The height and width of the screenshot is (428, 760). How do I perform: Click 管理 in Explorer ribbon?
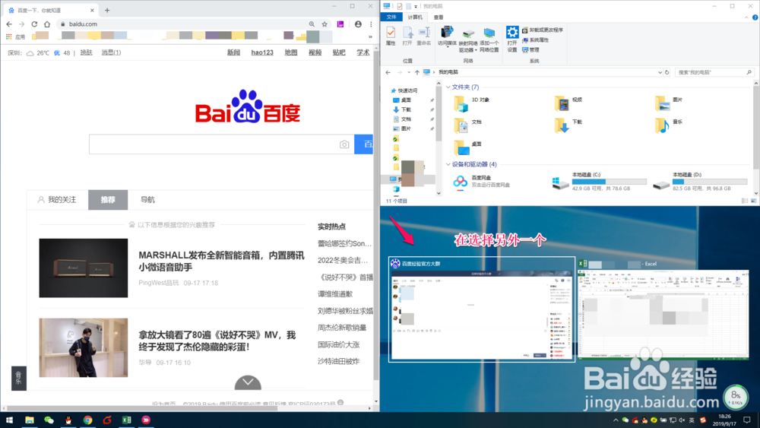[x=530, y=49]
